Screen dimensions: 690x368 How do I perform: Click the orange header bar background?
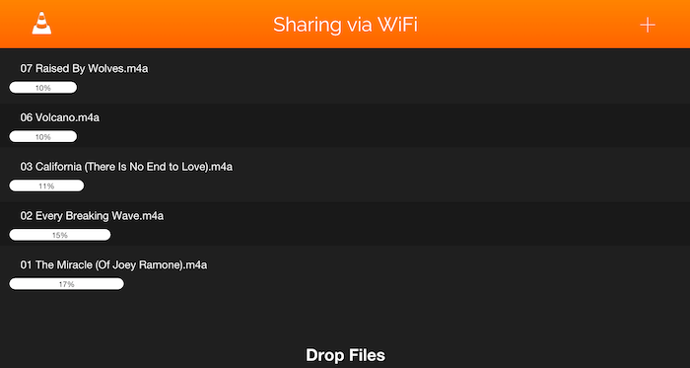[x=528, y=25]
